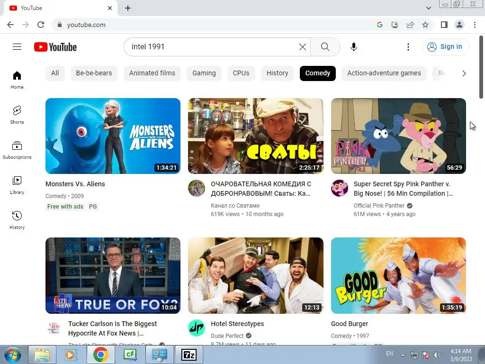Click the volume icon in system tray
This screenshot has height=364, width=485.
point(437,355)
